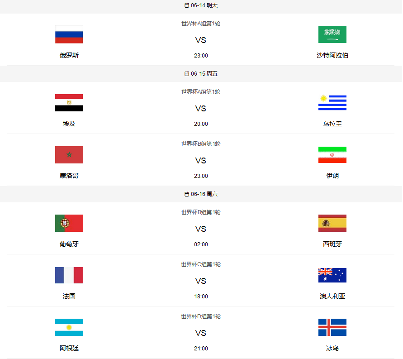Open the Uruguay flag icon
The image size is (403, 359).
[x=332, y=103]
